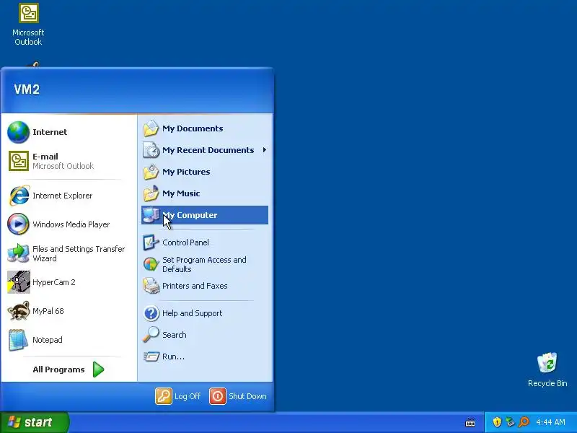Click the My Recent Documents icon
577x433 pixels.
coord(151,150)
